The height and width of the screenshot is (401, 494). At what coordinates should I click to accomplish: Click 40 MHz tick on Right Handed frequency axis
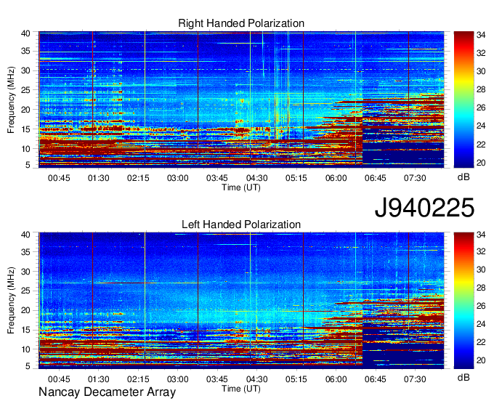25,33
